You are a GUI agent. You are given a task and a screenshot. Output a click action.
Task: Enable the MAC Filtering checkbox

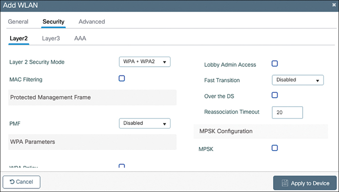tap(122, 78)
